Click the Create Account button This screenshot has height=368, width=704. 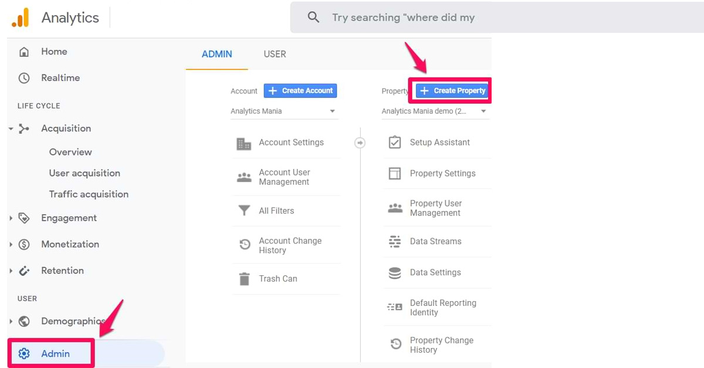tap(300, 91)
